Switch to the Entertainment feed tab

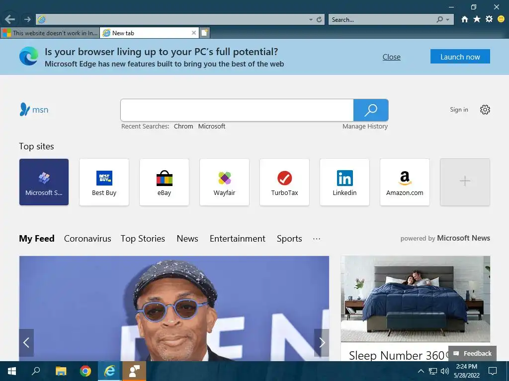point(237,239)
